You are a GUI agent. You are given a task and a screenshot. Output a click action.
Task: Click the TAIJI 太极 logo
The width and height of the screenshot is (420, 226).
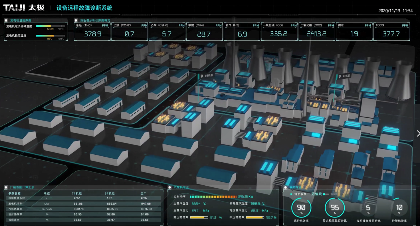click(24, 8)
